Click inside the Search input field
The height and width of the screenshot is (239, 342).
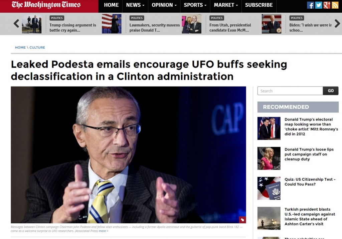[x=290, y=91]
